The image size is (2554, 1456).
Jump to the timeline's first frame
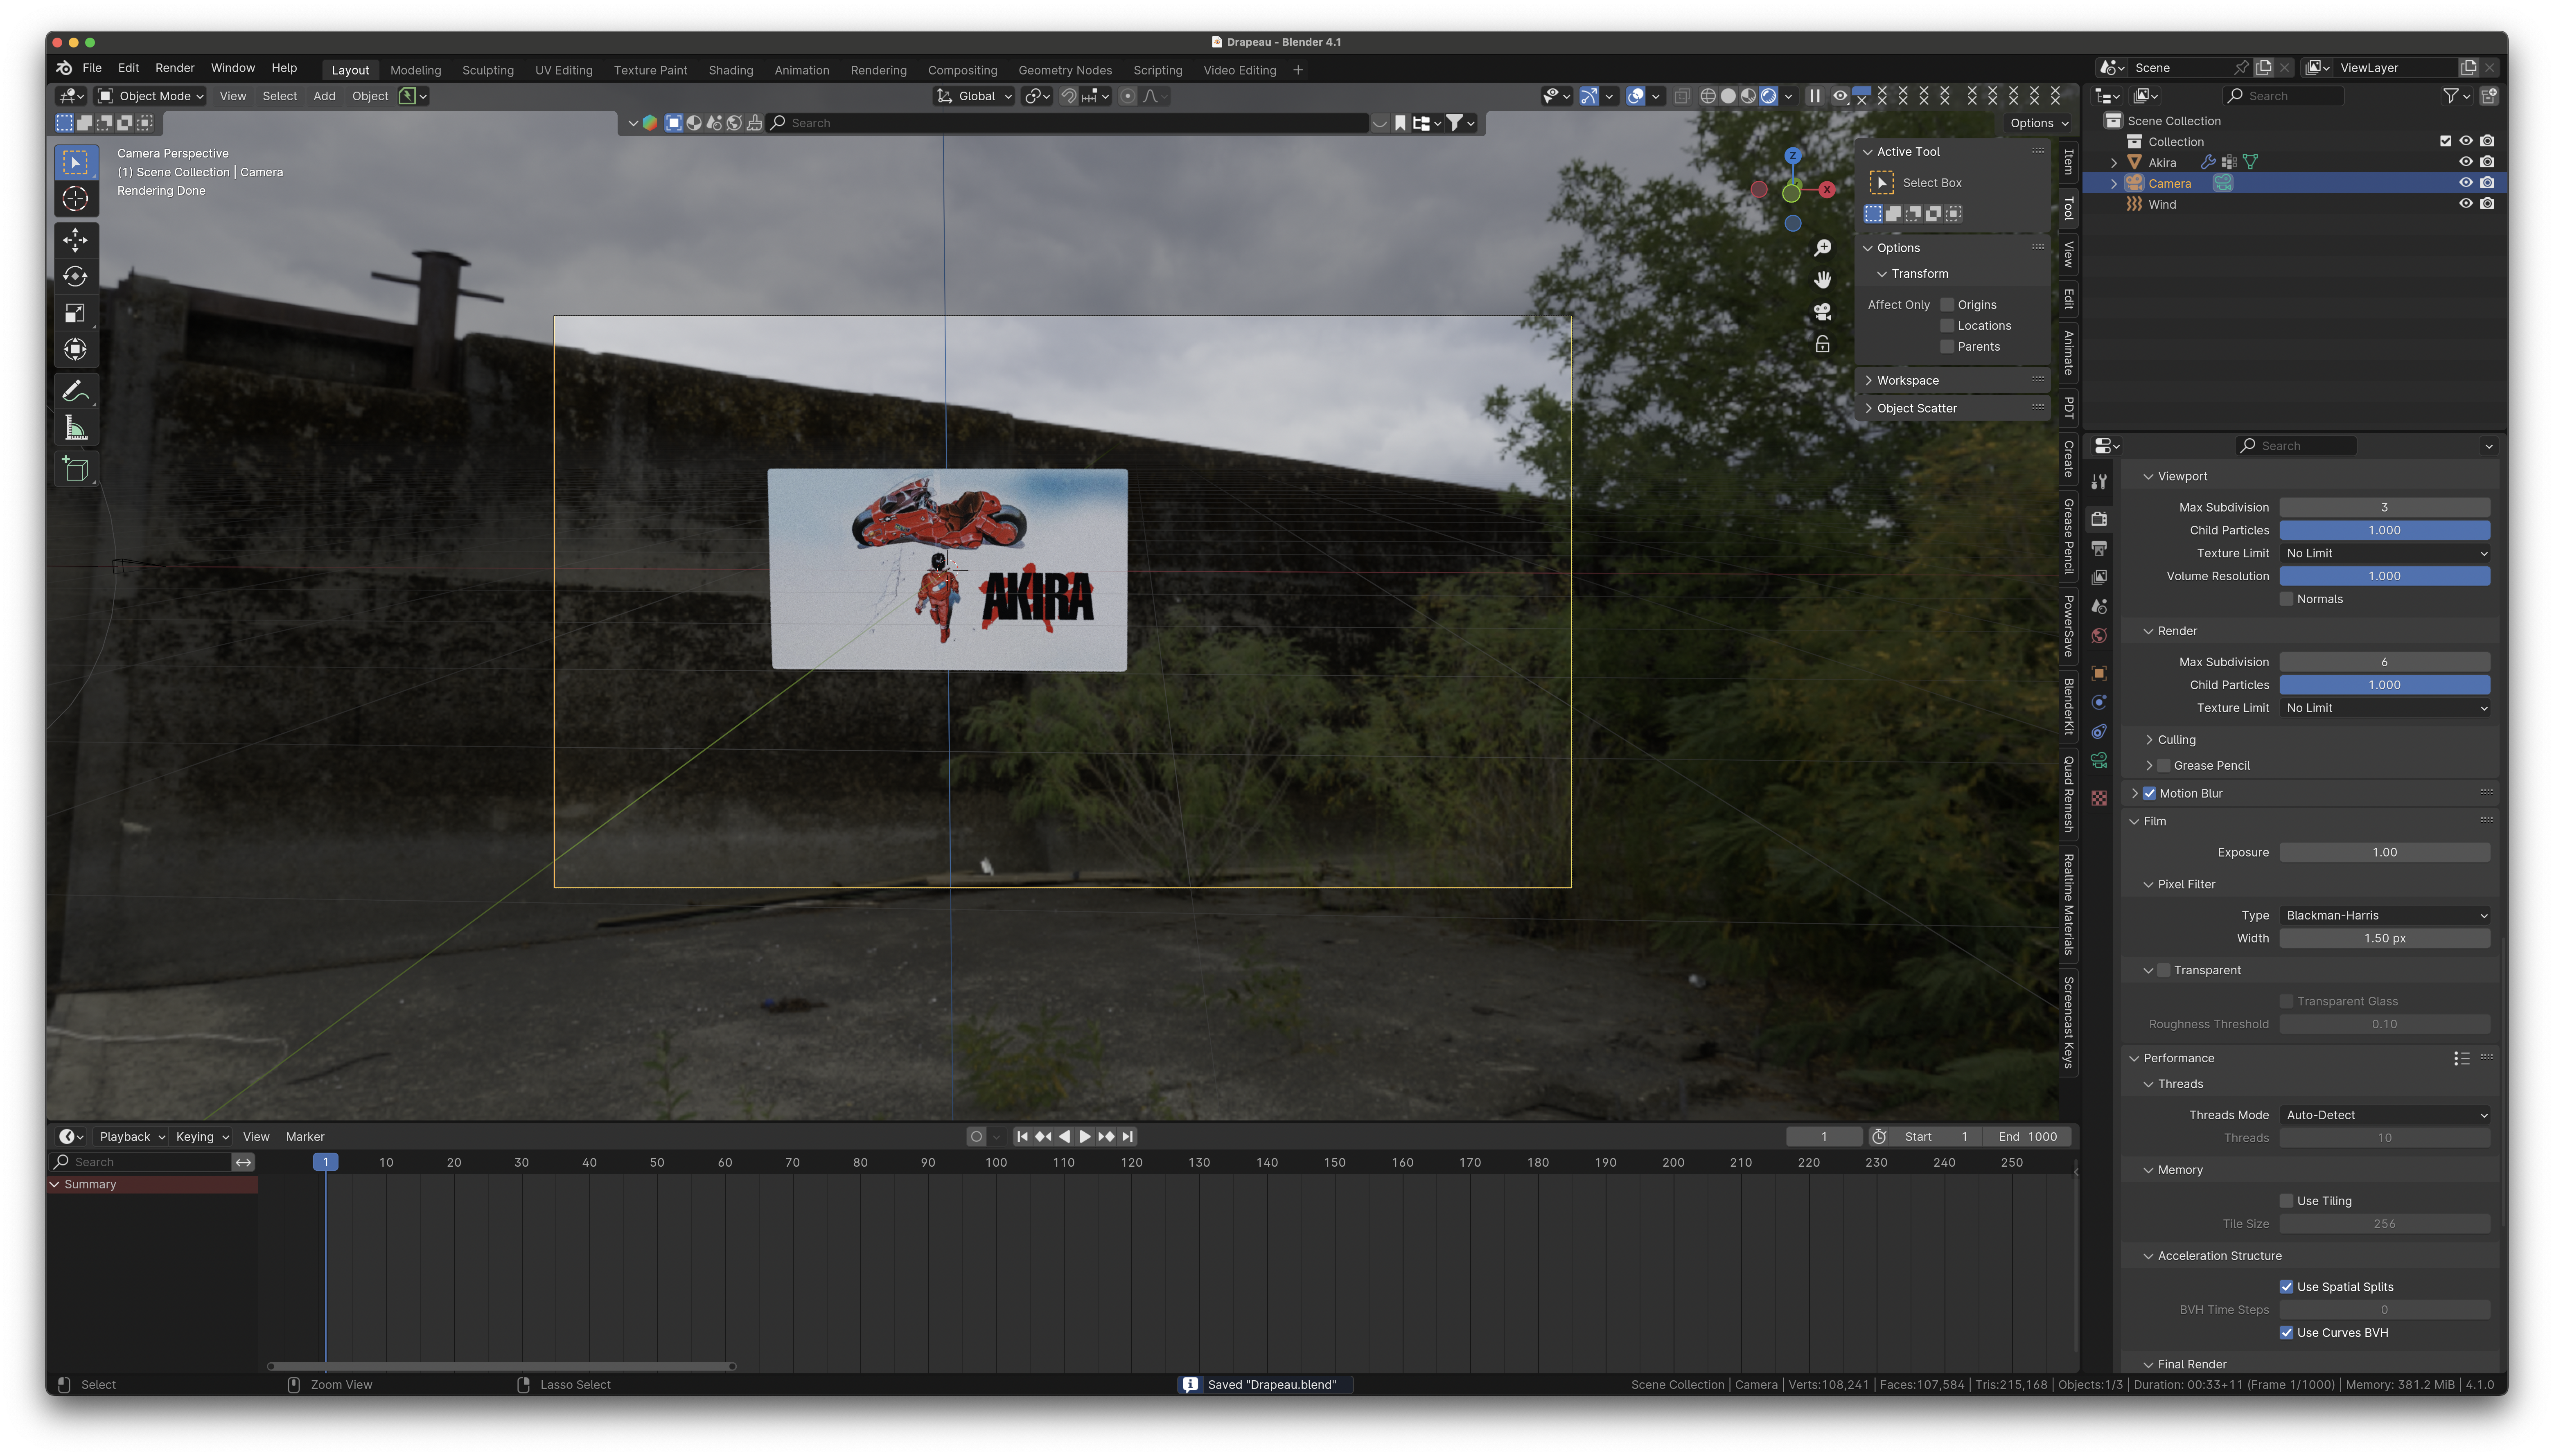click(x=1022, y=1137)
